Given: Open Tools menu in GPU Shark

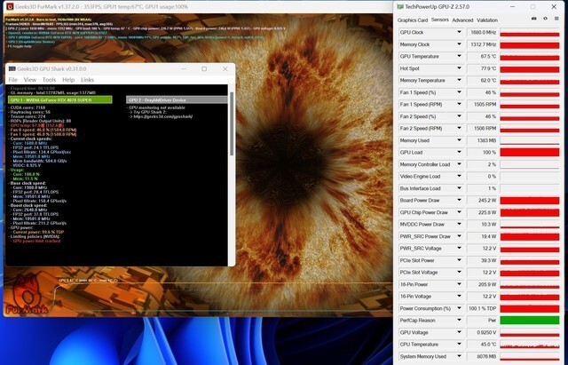Looking at the screenshot, I should point(49,80).
